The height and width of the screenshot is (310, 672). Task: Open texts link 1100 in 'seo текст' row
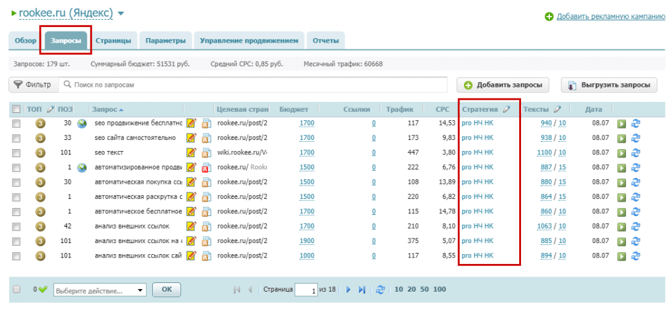pos(544,152)
